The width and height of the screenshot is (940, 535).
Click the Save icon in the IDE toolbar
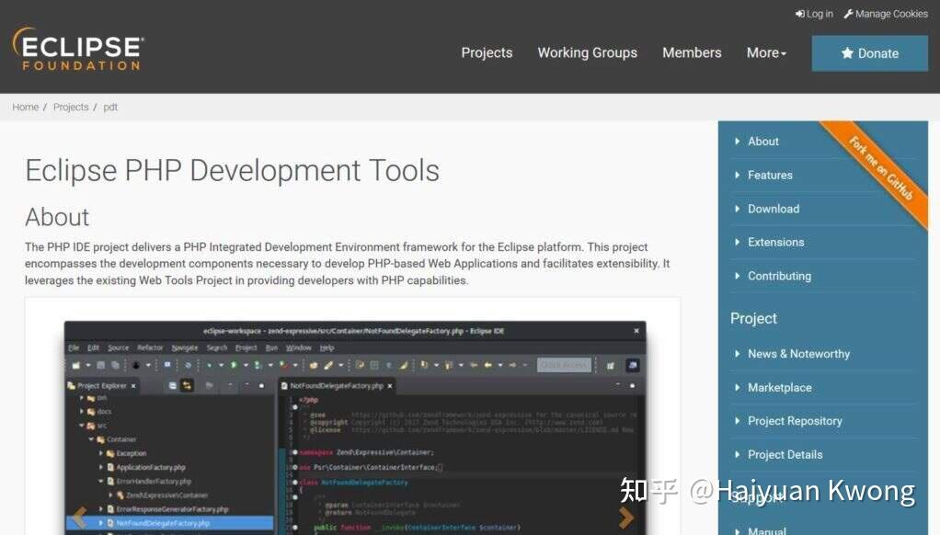99,365
